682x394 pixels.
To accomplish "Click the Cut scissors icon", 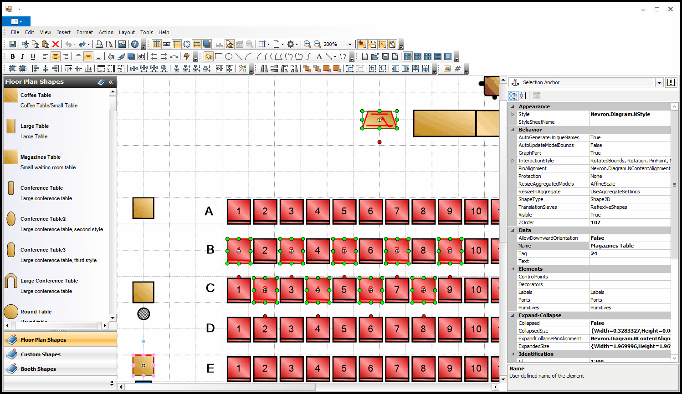I will [x=26, y=44].
